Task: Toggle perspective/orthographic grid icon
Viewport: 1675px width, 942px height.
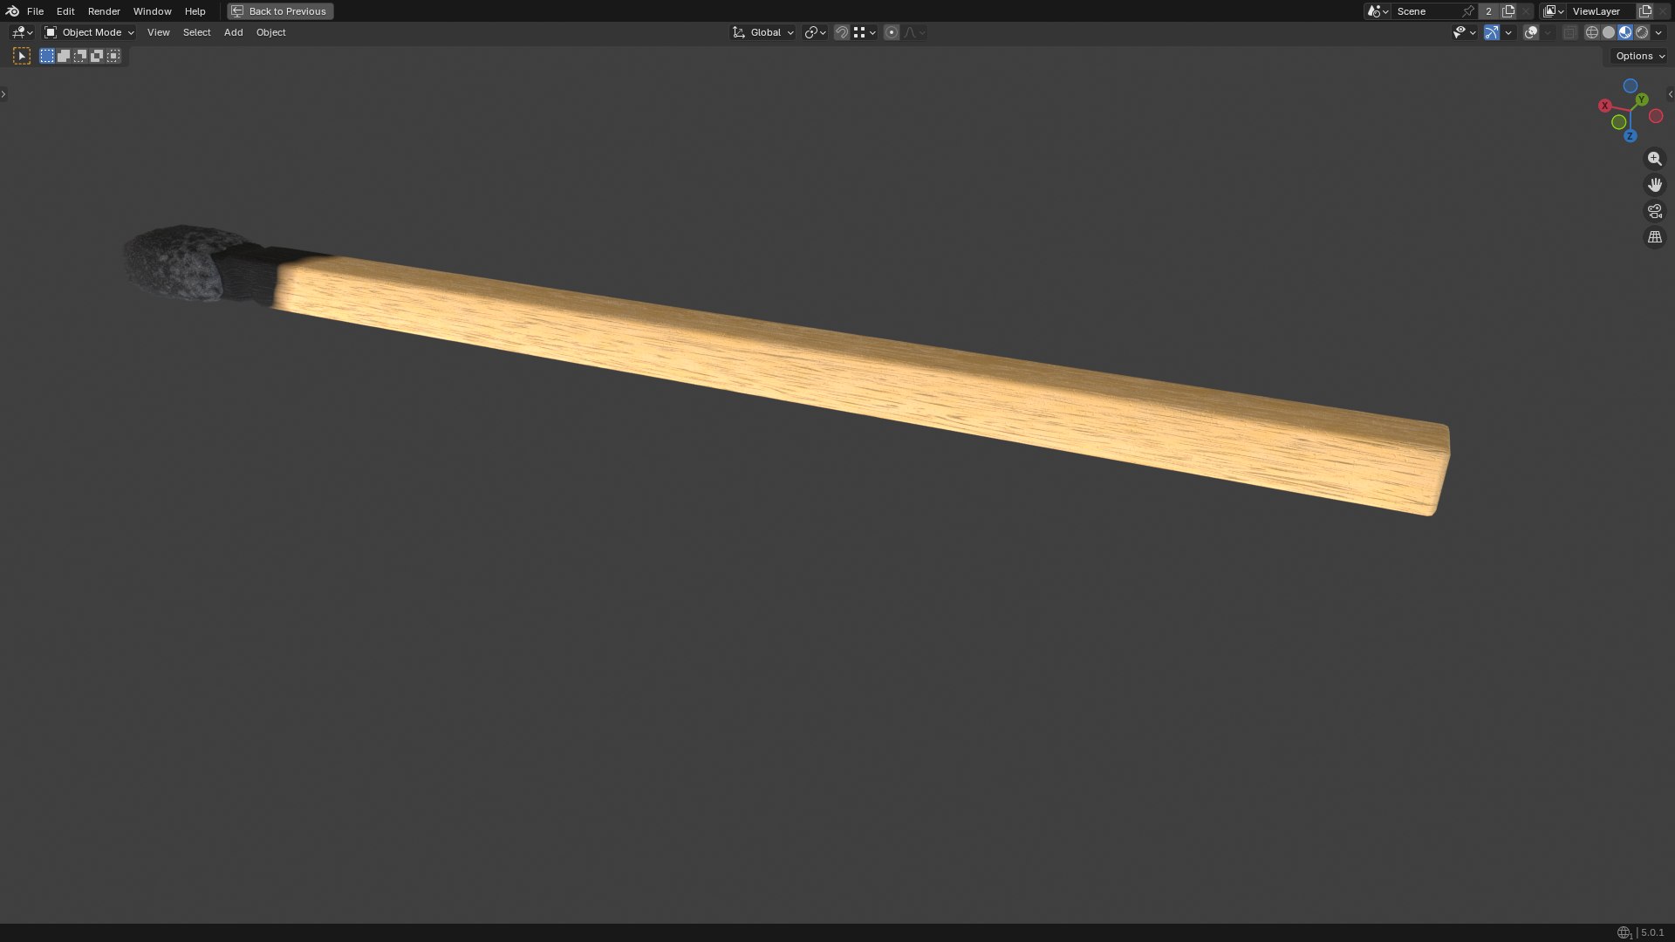Action: tap(1655, 237)
